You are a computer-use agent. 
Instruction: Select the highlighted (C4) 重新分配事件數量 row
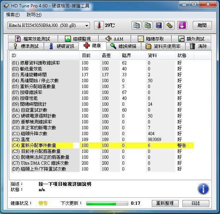(102, 145)
